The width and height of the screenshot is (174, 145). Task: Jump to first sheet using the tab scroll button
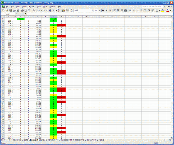click(x=2, y=140)
